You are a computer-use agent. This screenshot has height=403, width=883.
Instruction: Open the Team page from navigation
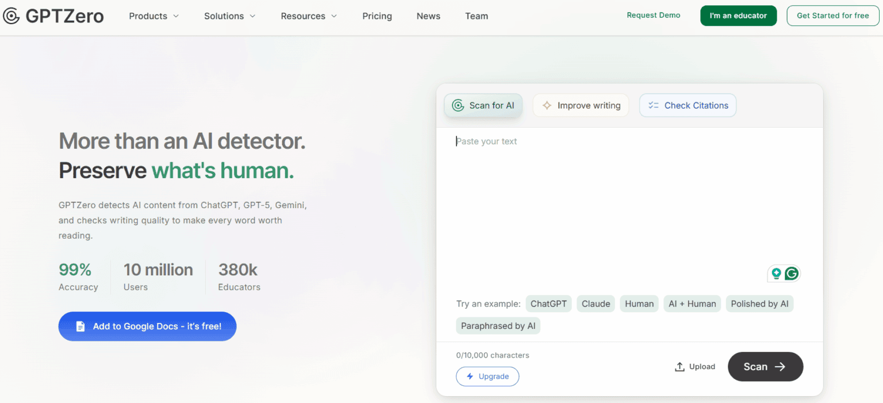point(476,16)
